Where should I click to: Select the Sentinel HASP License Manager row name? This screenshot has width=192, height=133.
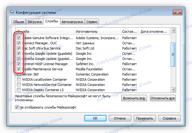coord(45,64)
